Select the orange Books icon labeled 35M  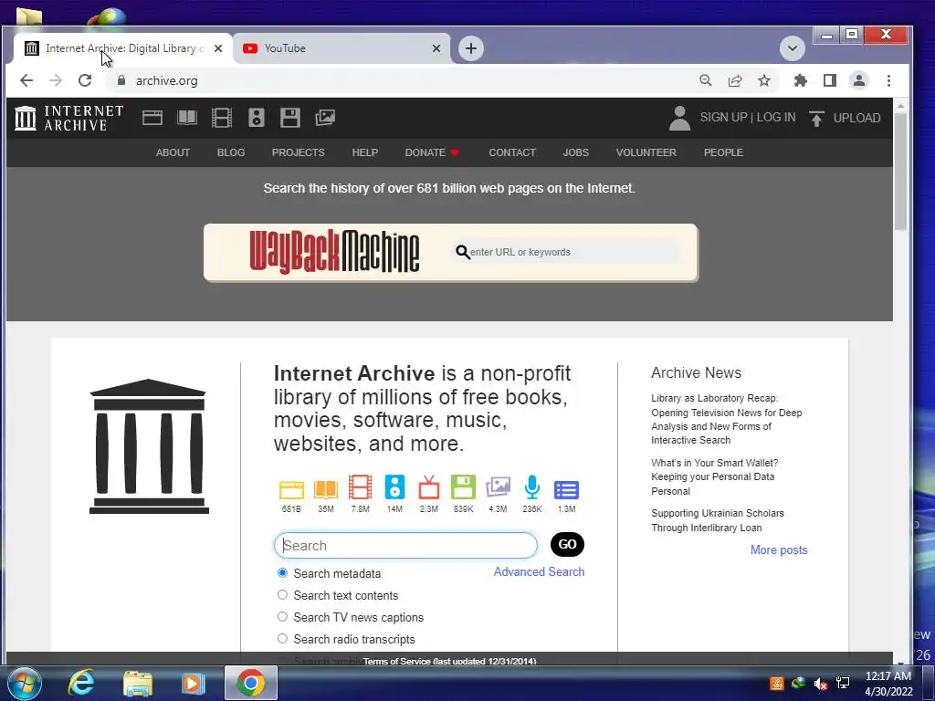[x=326, y=489]
